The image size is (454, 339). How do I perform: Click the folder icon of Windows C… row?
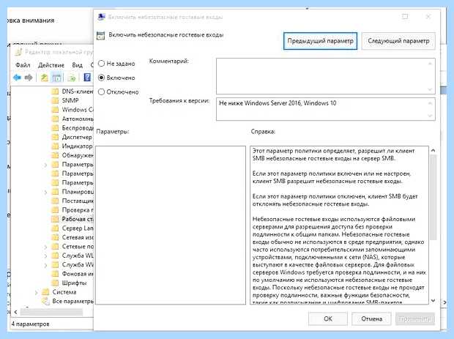point(55,110)
